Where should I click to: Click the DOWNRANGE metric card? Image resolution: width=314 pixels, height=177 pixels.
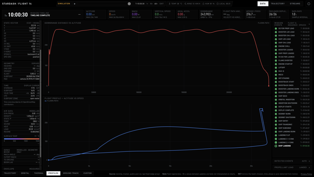[x=210, y=15]
